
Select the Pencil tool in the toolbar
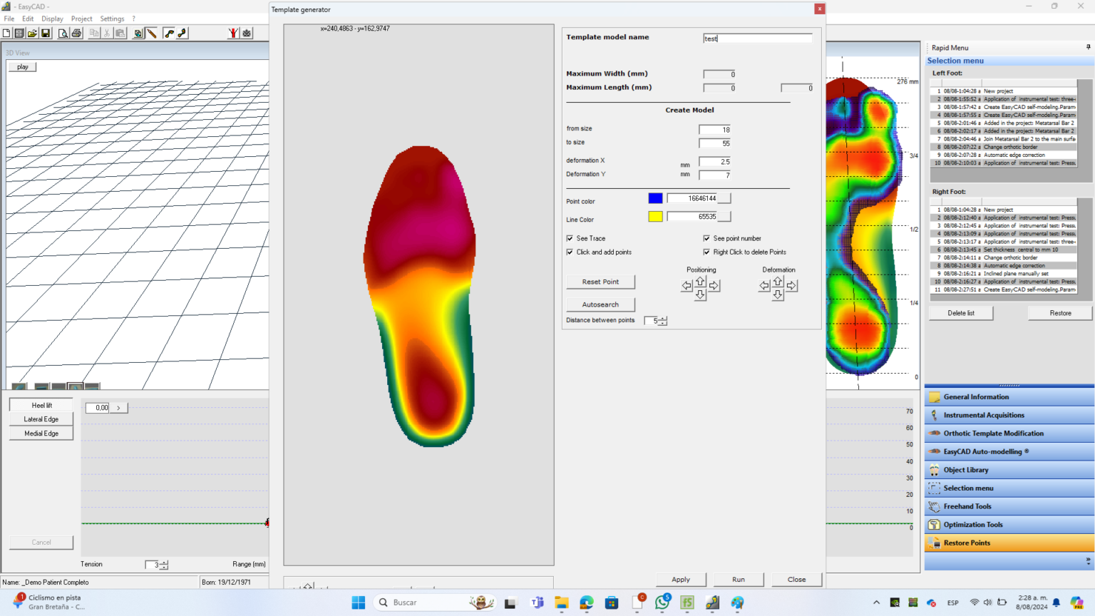click(151, 33)
